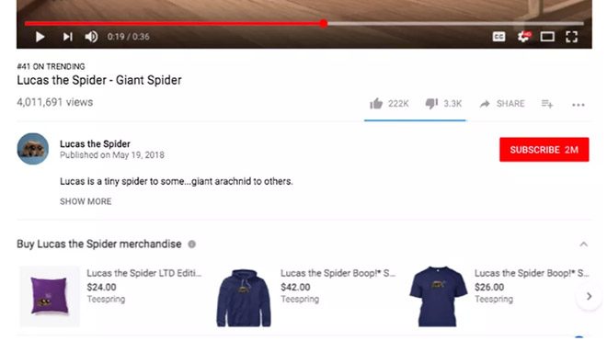607x341 pixels.
Task: Toggle theater mode with the rectangle icon
Action: 547,37
